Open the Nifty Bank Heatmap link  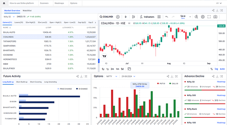221,109
